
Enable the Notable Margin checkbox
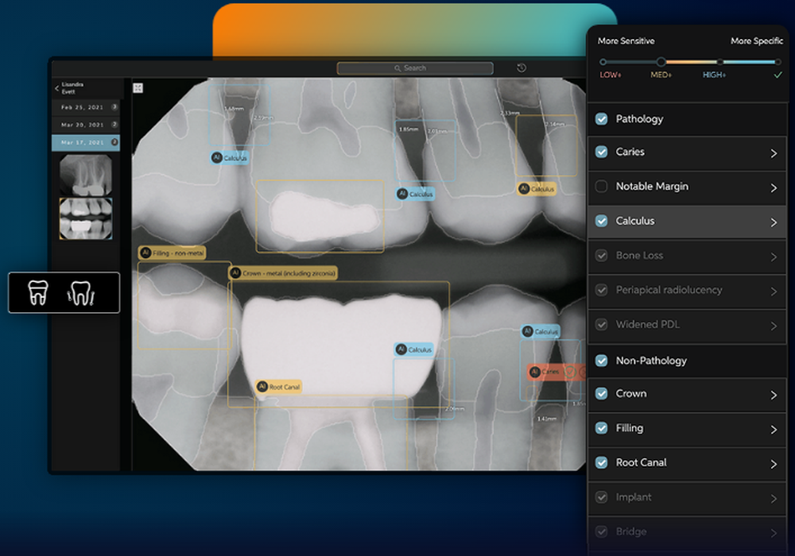pyautogui.click(x=601, y=187)
